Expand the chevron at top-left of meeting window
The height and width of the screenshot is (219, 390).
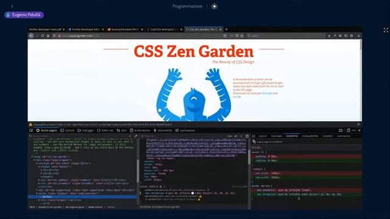[12, 6]
